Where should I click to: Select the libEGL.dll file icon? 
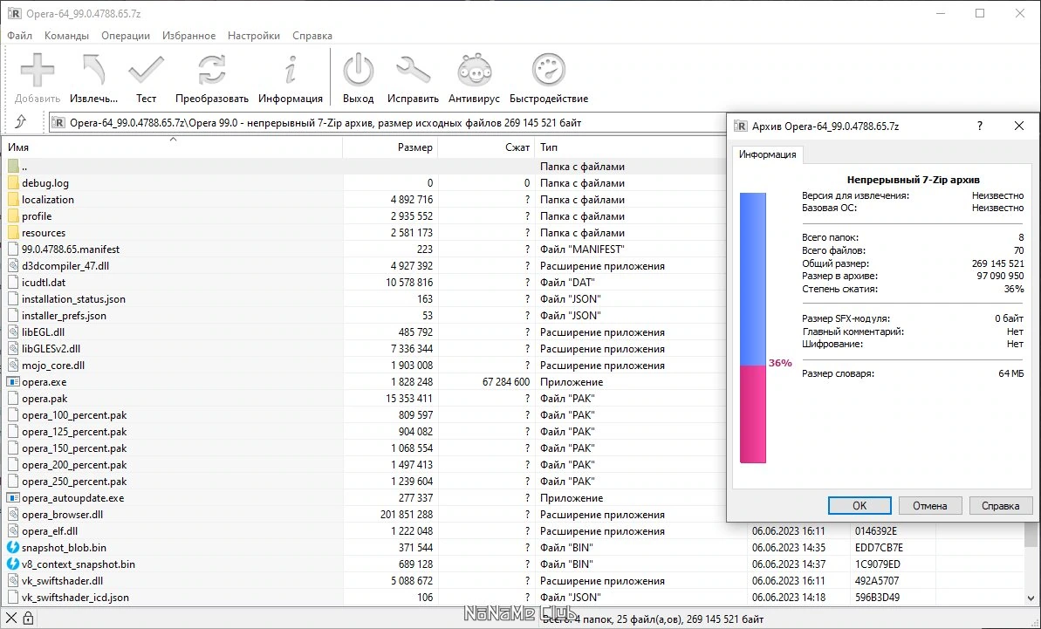pyautogui.click(x=13, y=332)
